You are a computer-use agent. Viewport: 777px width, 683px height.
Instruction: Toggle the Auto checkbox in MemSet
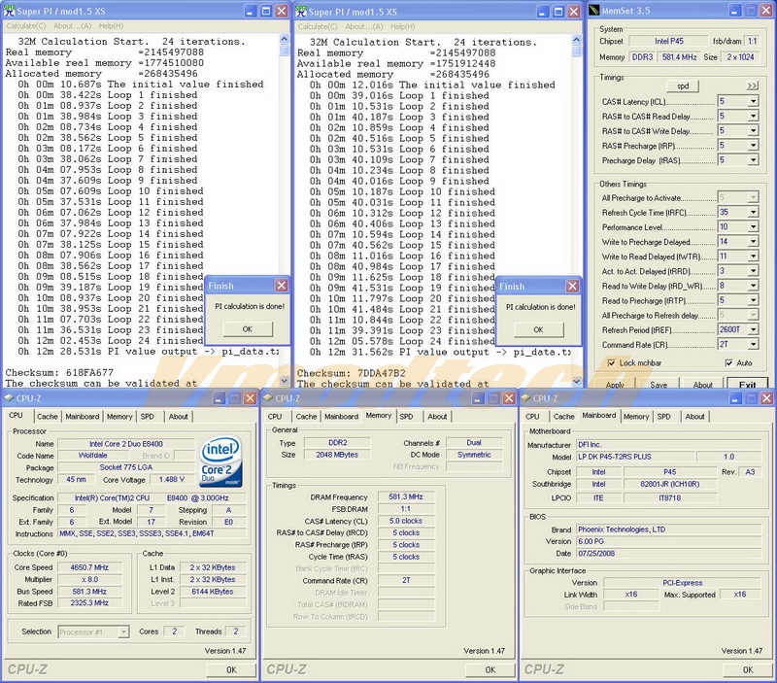pos(729,362)
